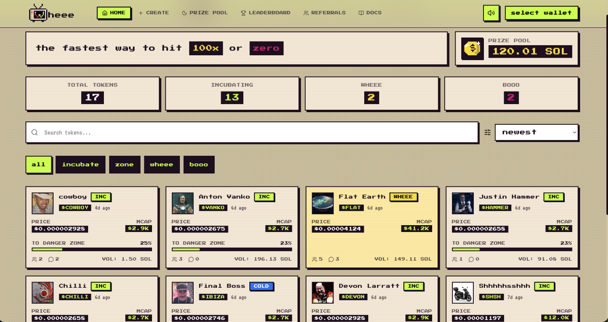Click the cowboy token avatar
Viewport: 608px width, 322px height.
tap(43, 203)
